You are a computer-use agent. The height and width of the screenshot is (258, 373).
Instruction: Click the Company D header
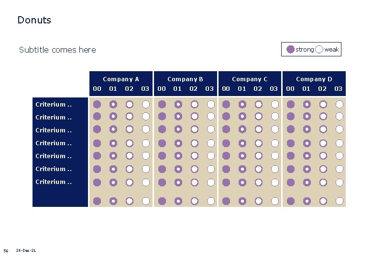(x=314, y=79)
